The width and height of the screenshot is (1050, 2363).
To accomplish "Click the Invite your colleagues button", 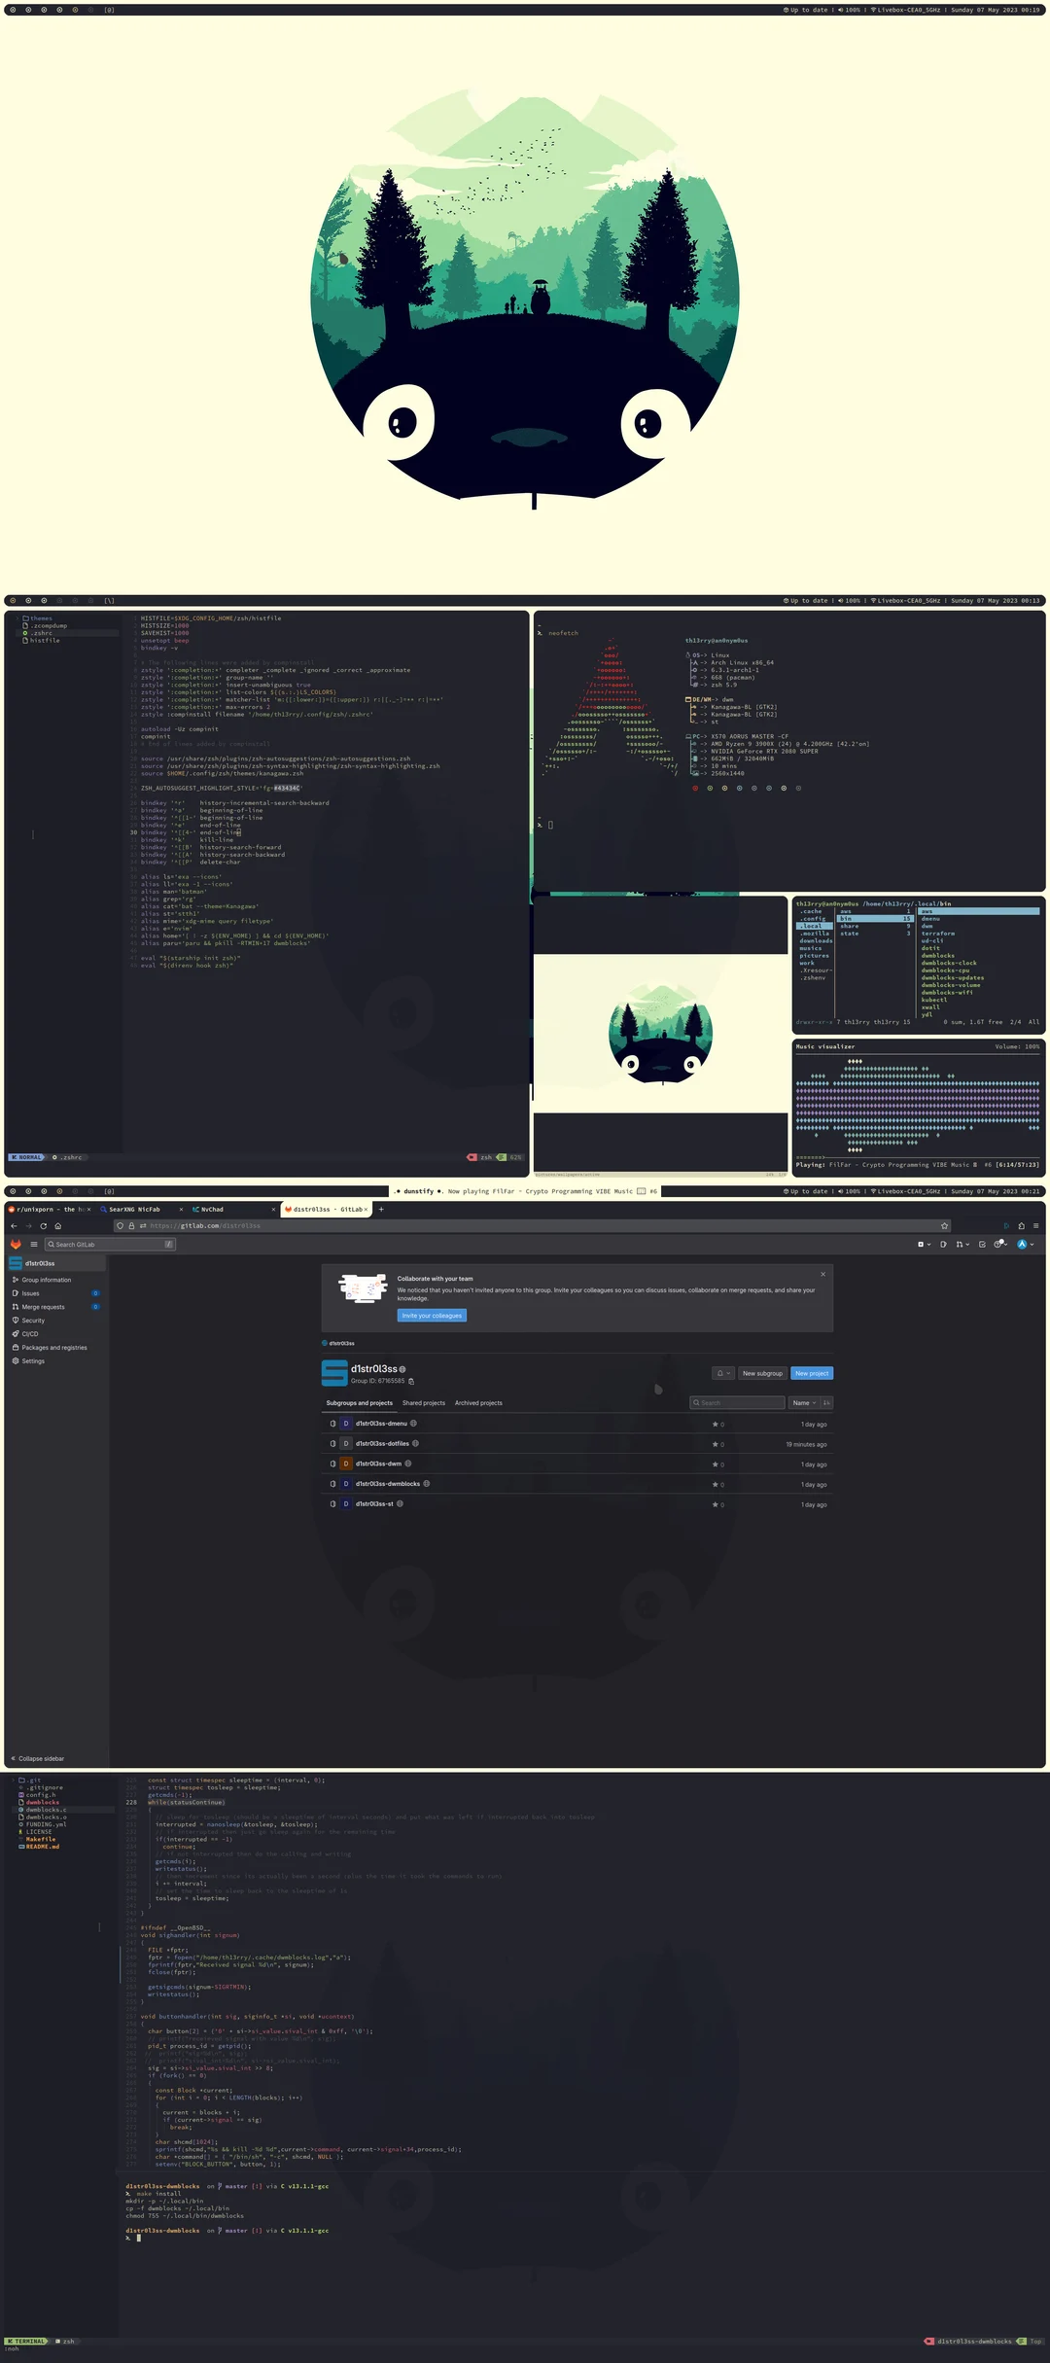I will click(433, 1316).
